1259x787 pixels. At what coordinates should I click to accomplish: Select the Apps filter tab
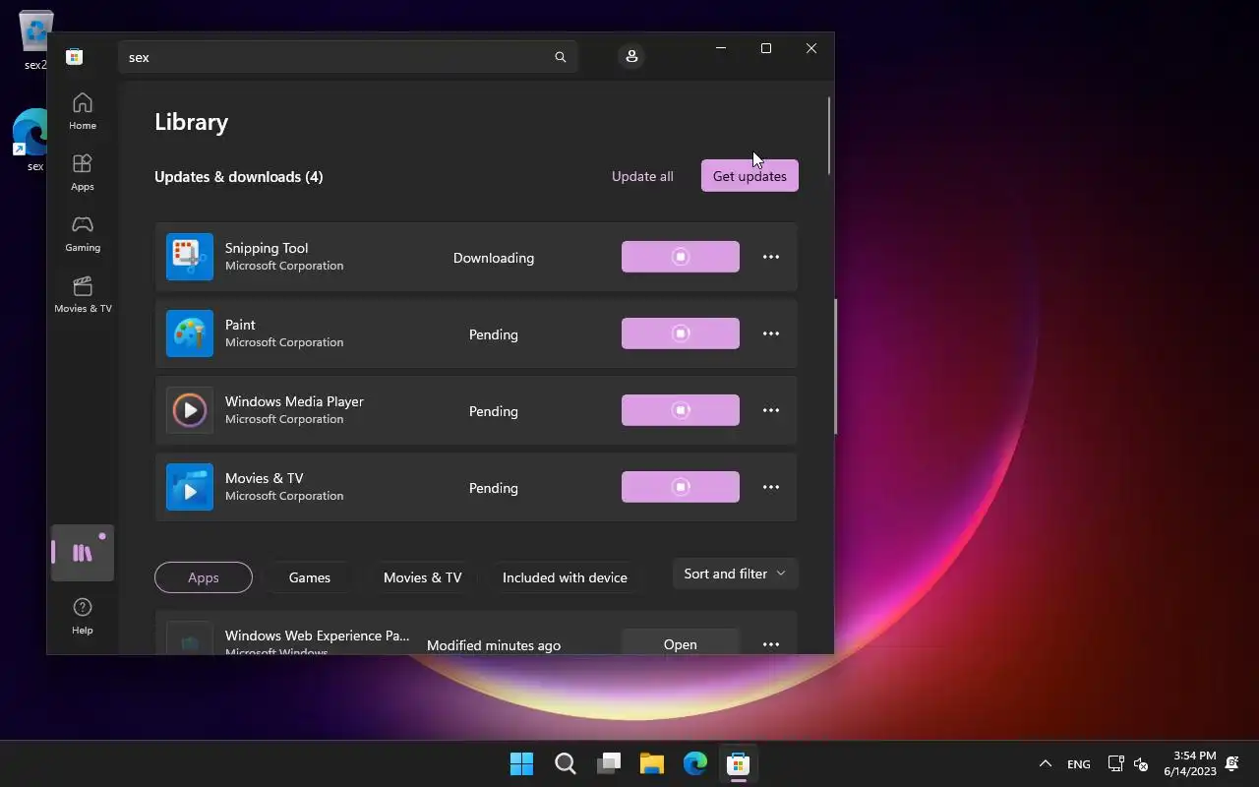point(204,577)
